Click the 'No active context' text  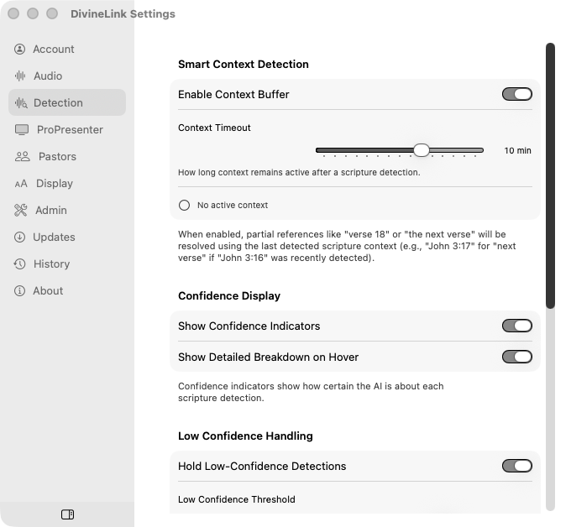click(233, 206)
